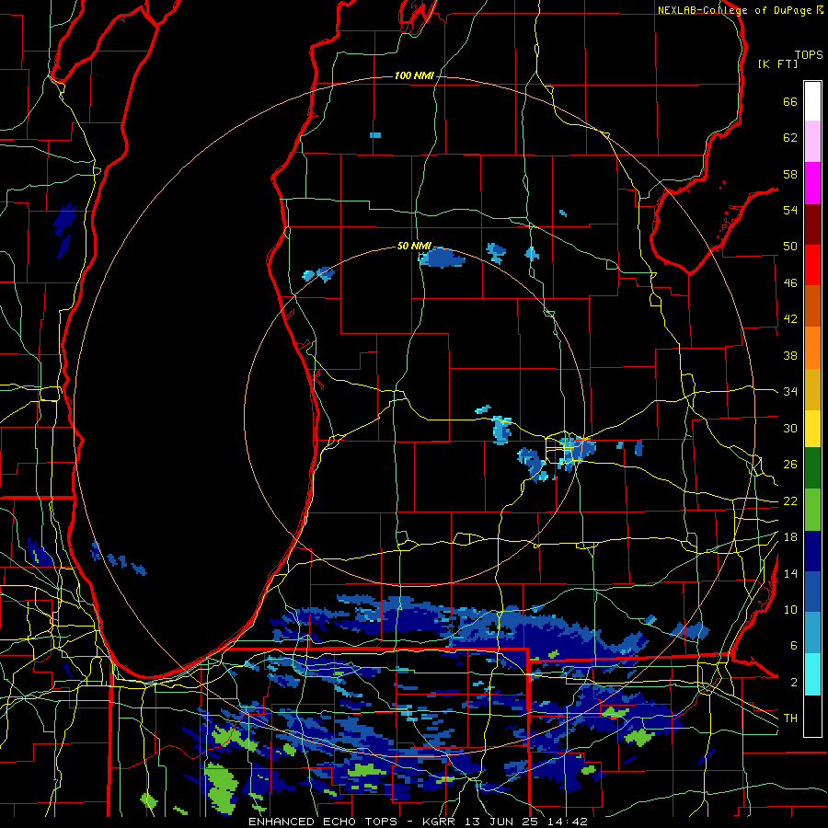Click the '100 NMI' range ring label
The width and height of the screenshot is (828, 828).
click(x=414, y=76)
